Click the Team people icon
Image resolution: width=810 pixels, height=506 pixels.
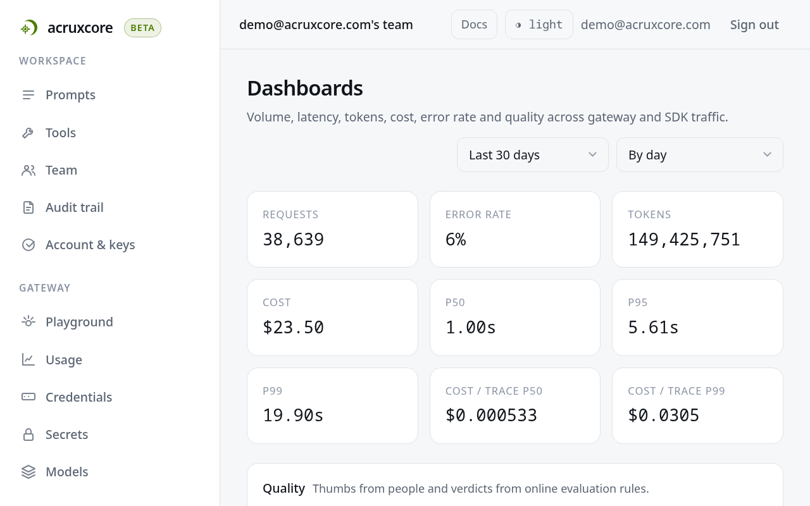click(x=28, y=170)
